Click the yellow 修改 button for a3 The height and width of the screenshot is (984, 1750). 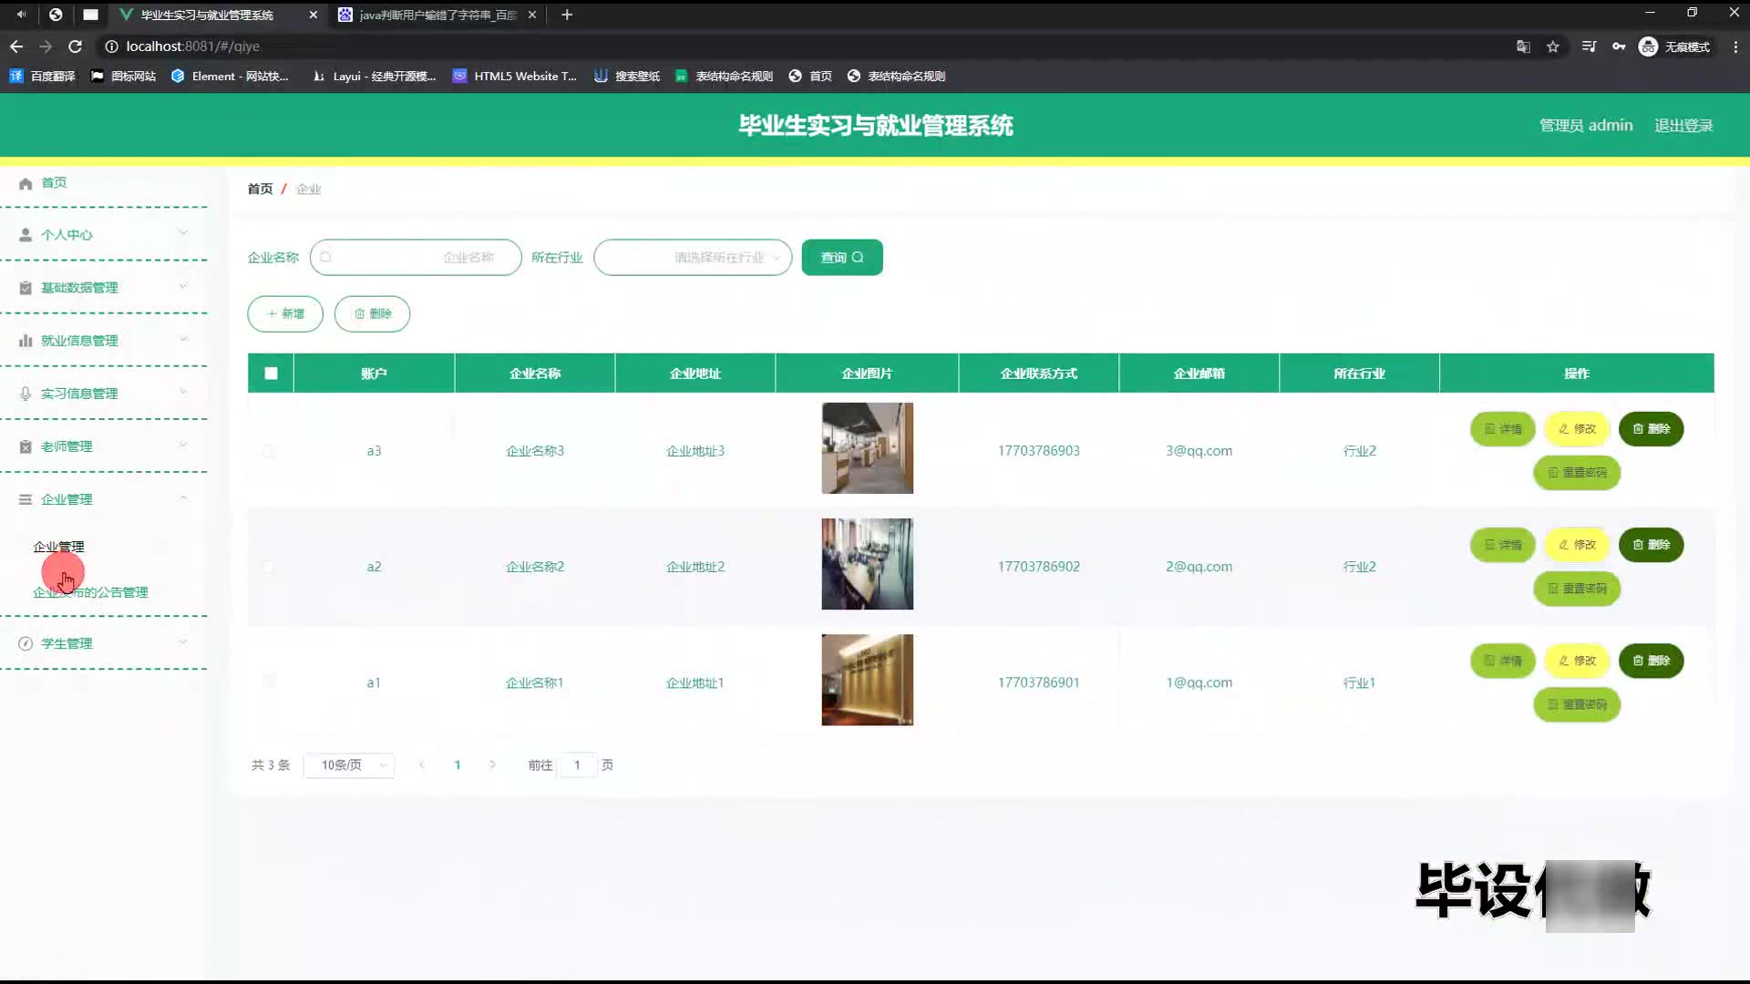(1577, 429)
